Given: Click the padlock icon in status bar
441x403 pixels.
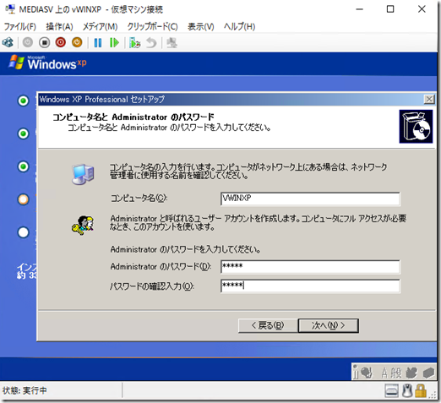Looking at the screenshot, I should (x=421, y=391).
